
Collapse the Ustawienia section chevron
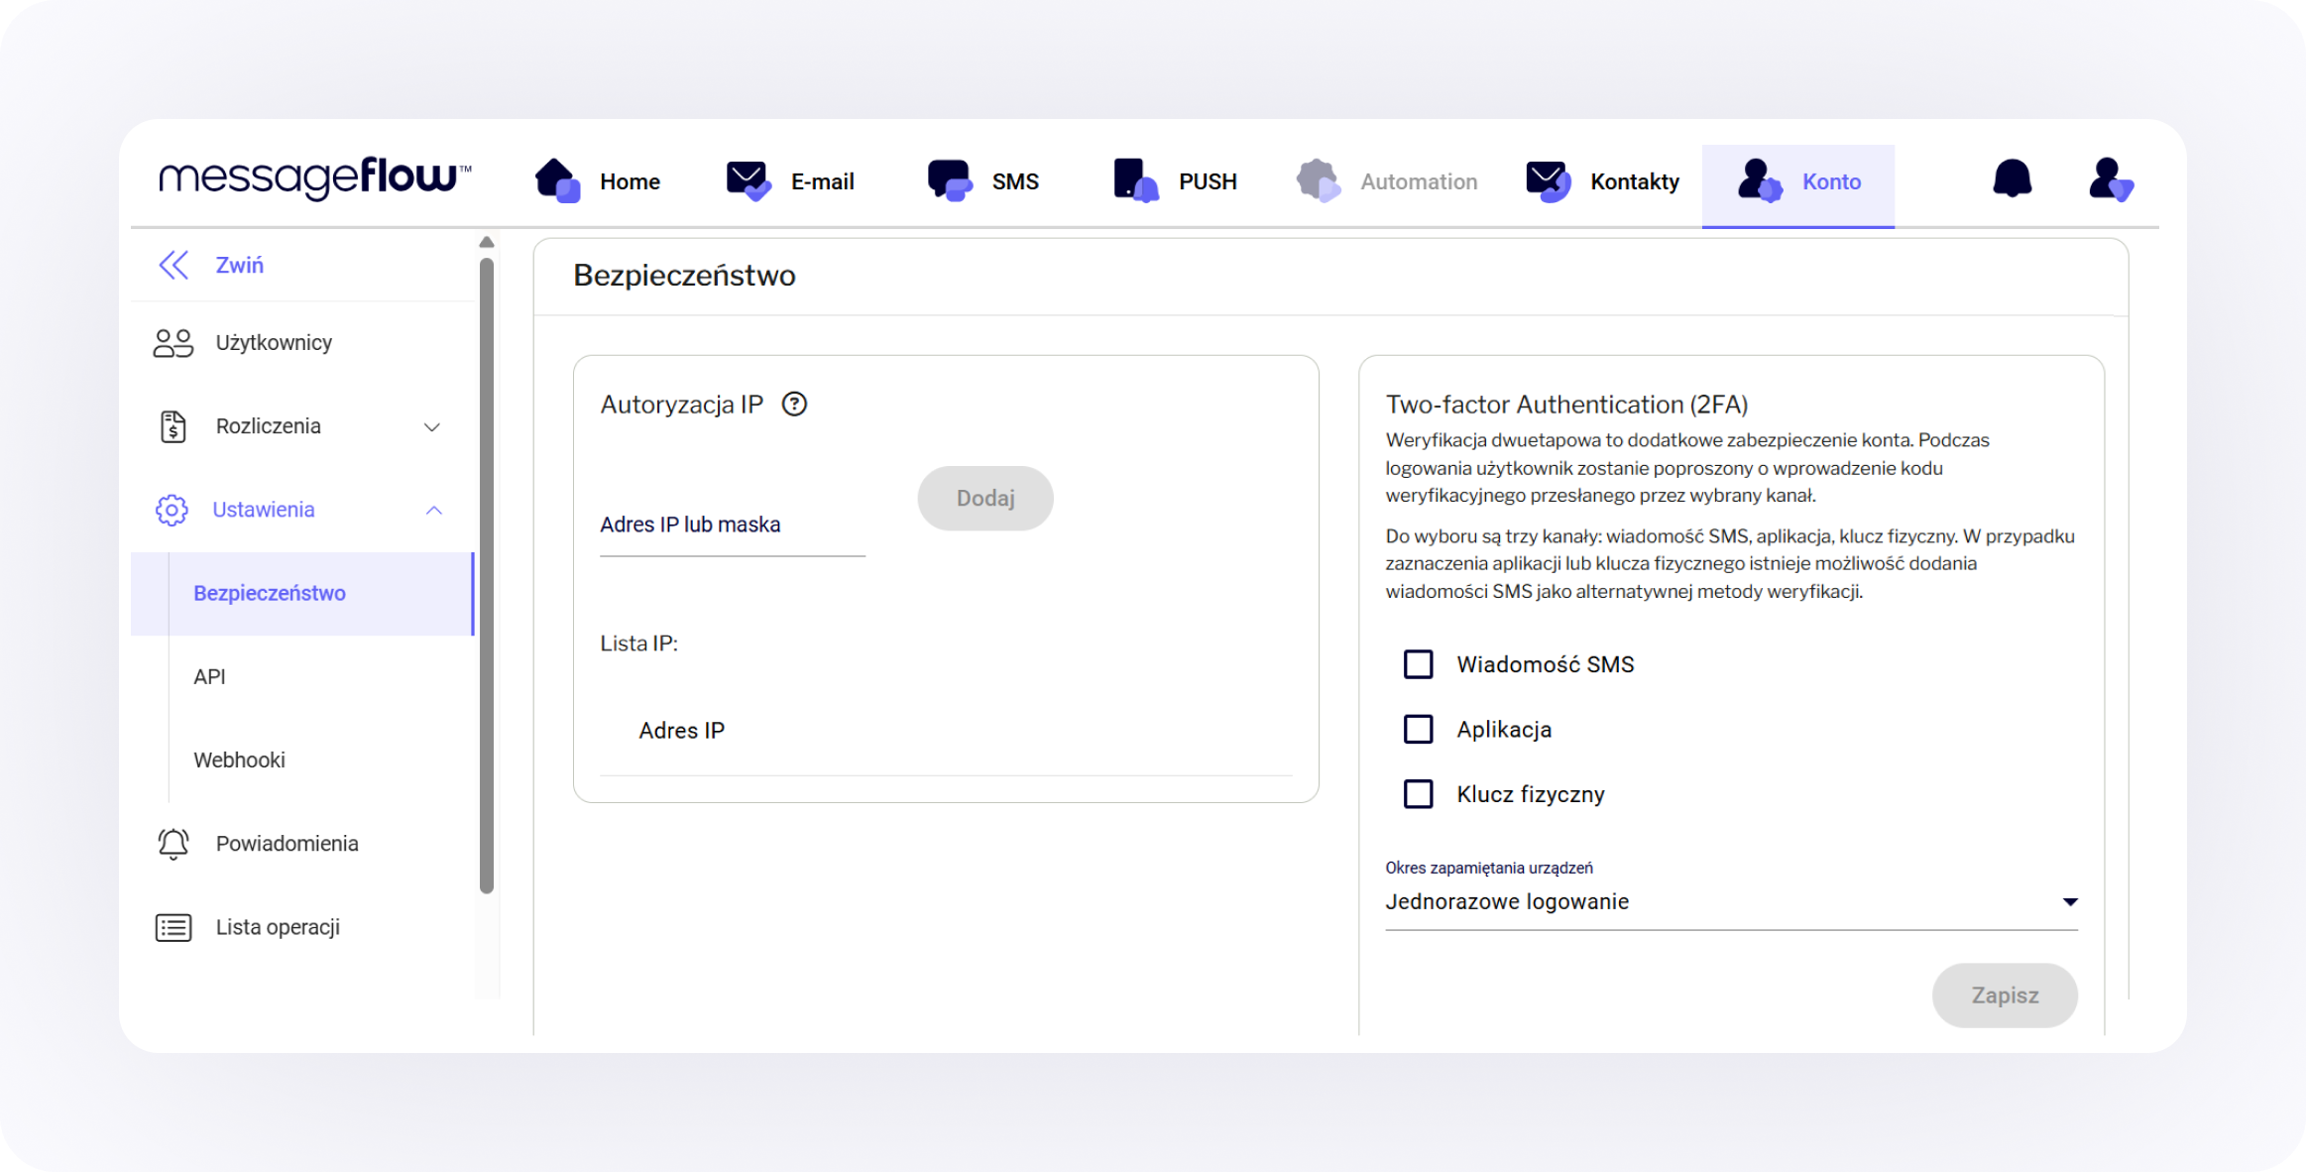point(433,510)
